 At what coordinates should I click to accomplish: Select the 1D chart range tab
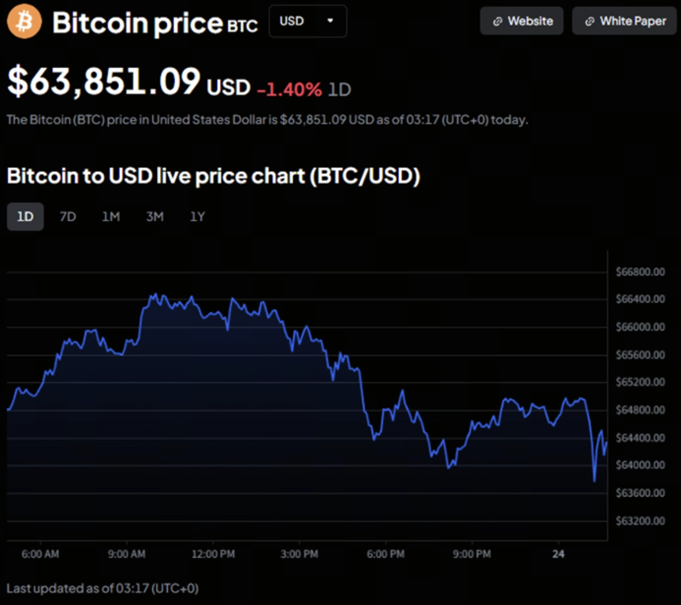[25, 217]
